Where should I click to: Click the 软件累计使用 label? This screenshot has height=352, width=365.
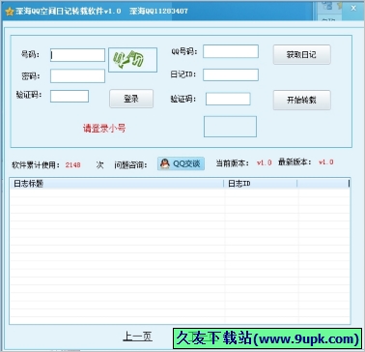tap(36, 165)
